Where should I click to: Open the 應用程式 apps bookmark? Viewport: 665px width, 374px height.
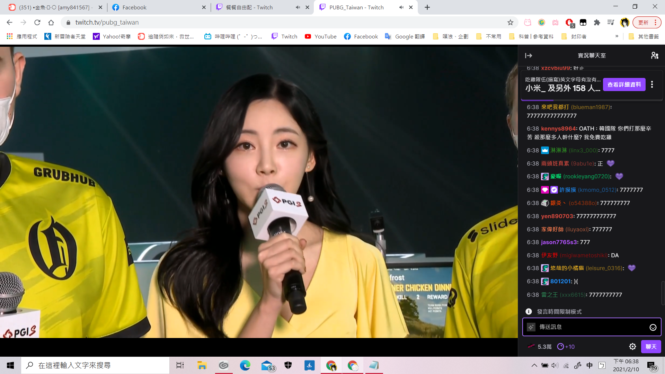[22, 36]
